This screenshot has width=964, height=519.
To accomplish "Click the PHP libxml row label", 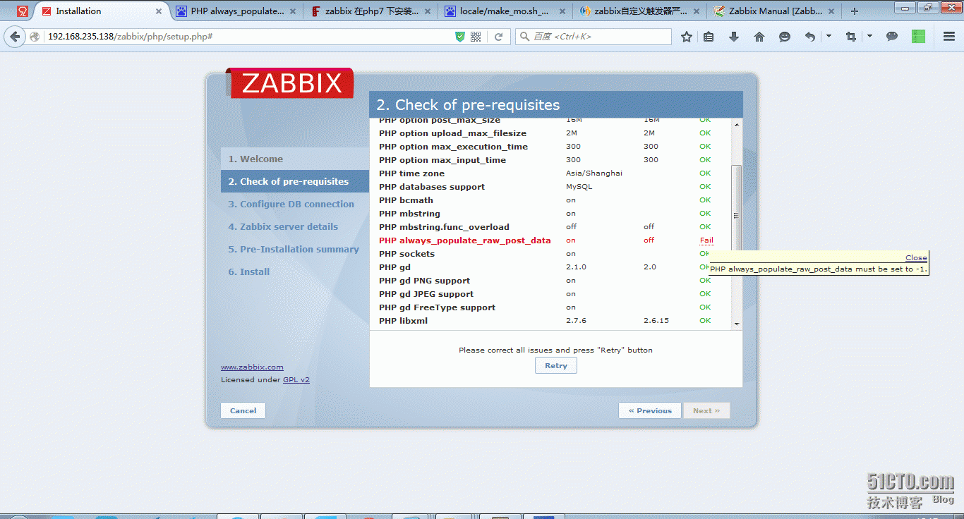I will 403,321.
